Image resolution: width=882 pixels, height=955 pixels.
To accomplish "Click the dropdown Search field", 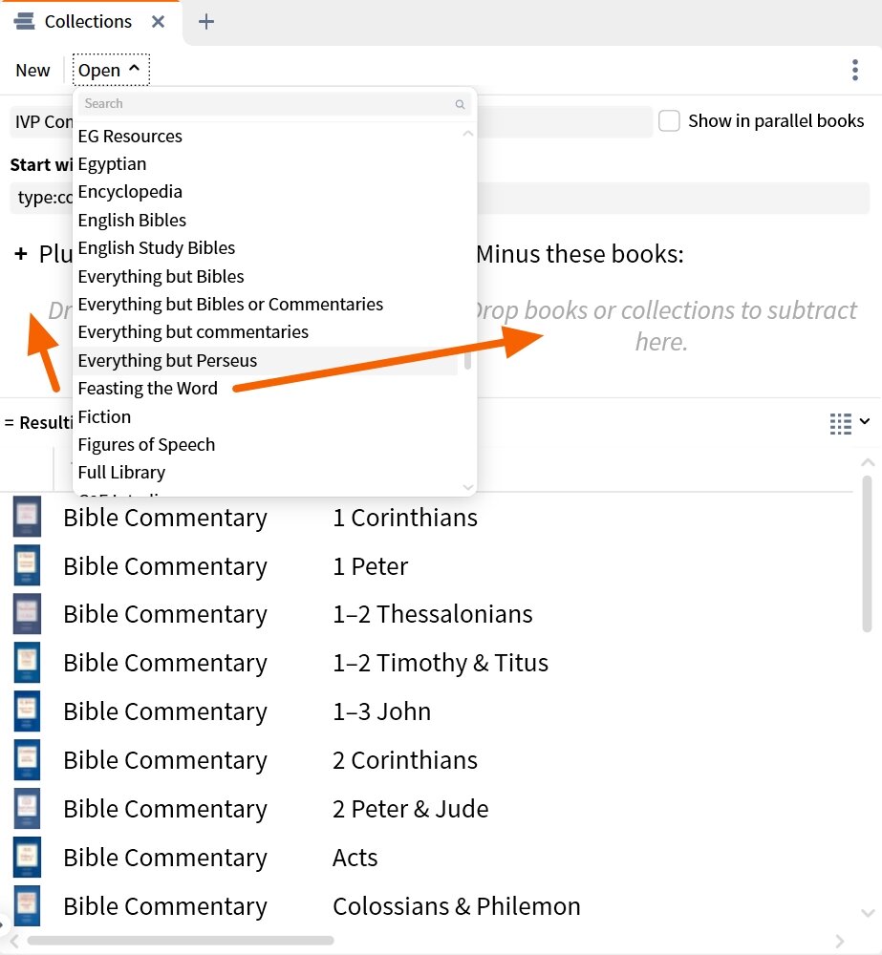I will click(273, 104).
